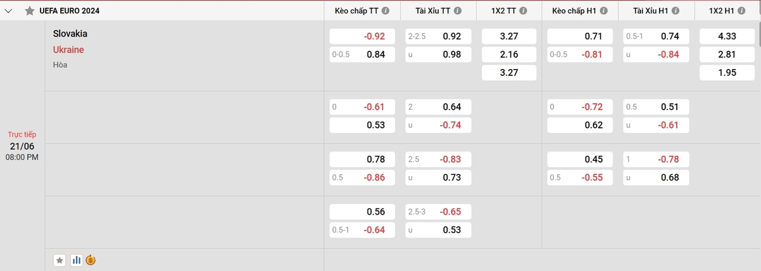
Task: Pick 1X2 TT draw odds 2.16
Action: (509, 54)
